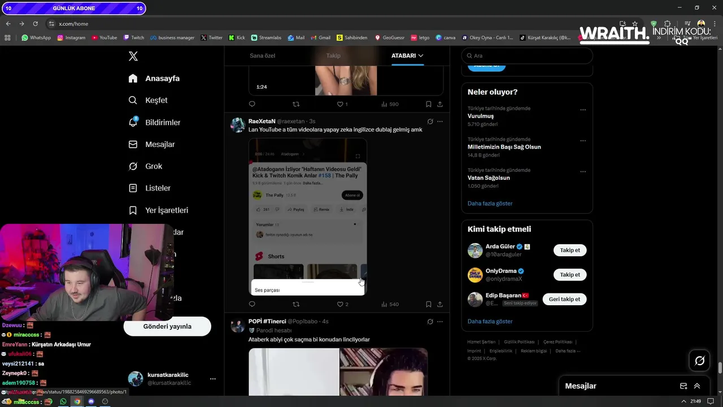
Task: Open Grok explain icon on RaeXetaN's post
Action: click(430, 122)
